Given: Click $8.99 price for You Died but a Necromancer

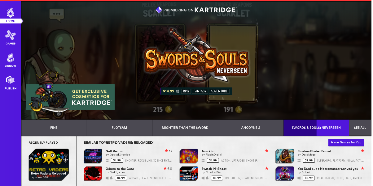Looking at the screenshot, I should pos(309,178).
